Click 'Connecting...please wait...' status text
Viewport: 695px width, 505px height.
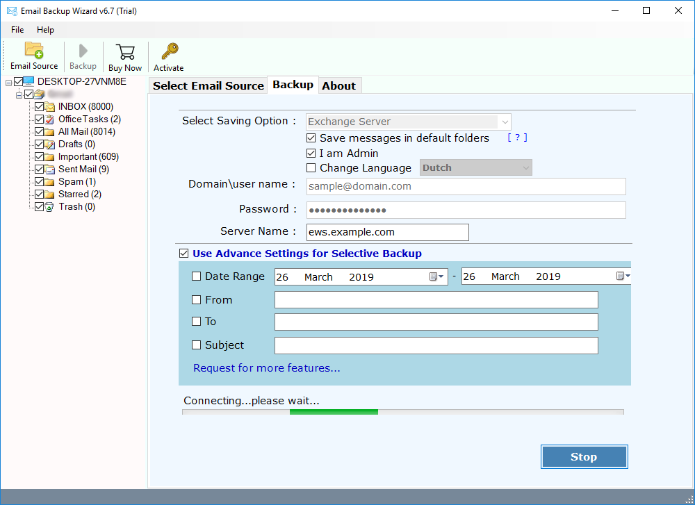252,401
